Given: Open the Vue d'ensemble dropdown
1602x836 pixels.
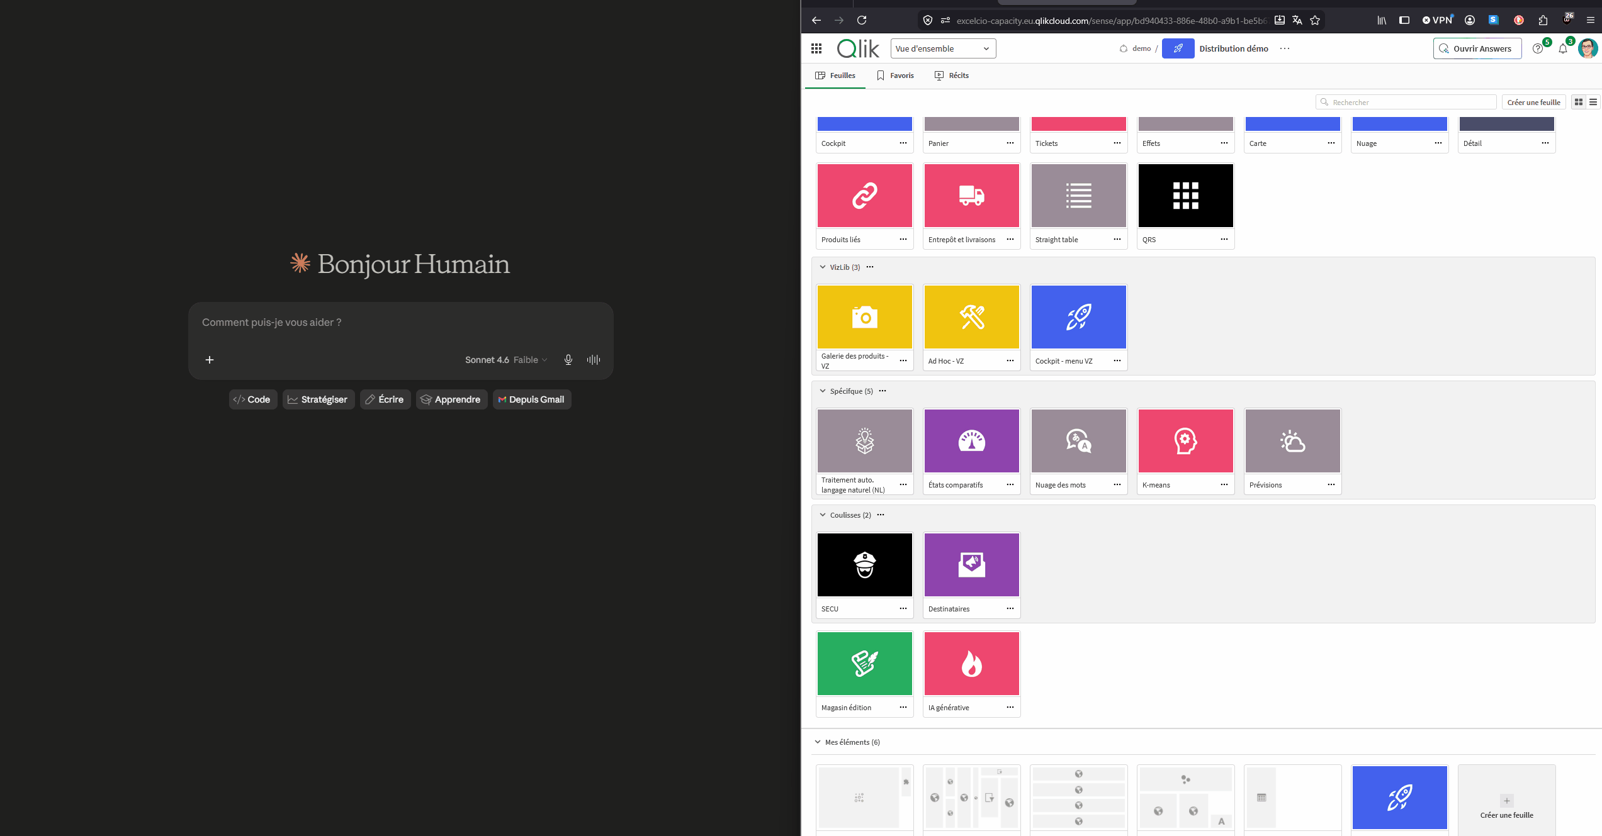Looking at the screenshot, I should (x=943, y=48).
